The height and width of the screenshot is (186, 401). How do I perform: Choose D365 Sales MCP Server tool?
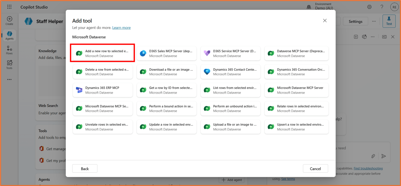(166, 53)
